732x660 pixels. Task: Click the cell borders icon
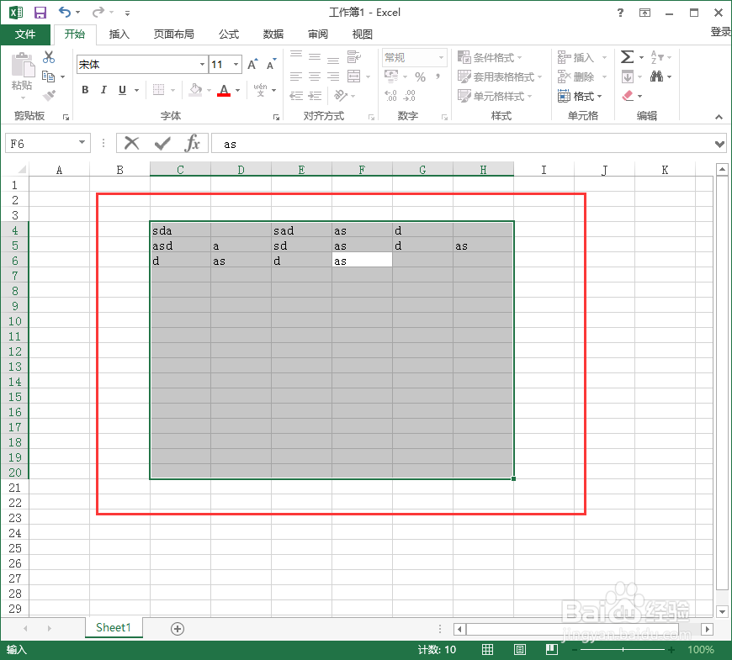pos(159,90)
